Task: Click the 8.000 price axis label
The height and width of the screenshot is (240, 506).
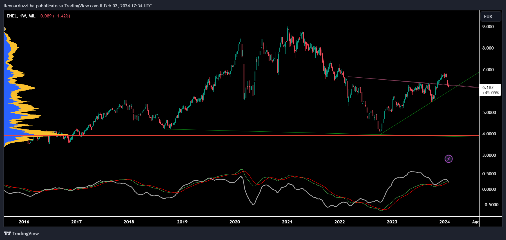Action: 488,48
